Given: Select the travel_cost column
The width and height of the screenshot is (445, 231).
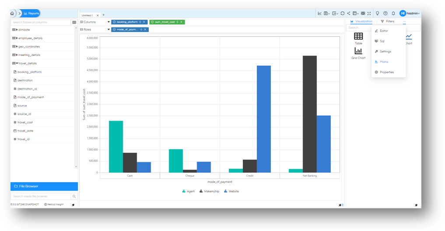Looking at the screenshot, I should pos(25,122).
